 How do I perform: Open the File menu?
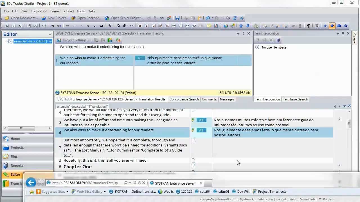pos(7,11)
